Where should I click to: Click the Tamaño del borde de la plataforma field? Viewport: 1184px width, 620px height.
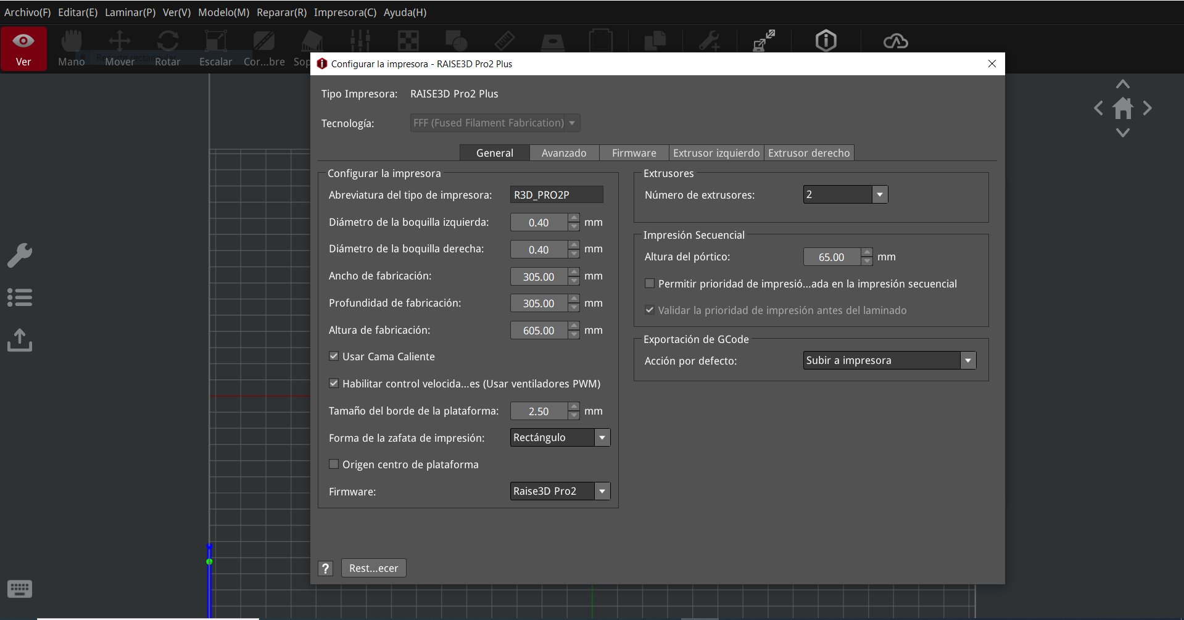539,411
